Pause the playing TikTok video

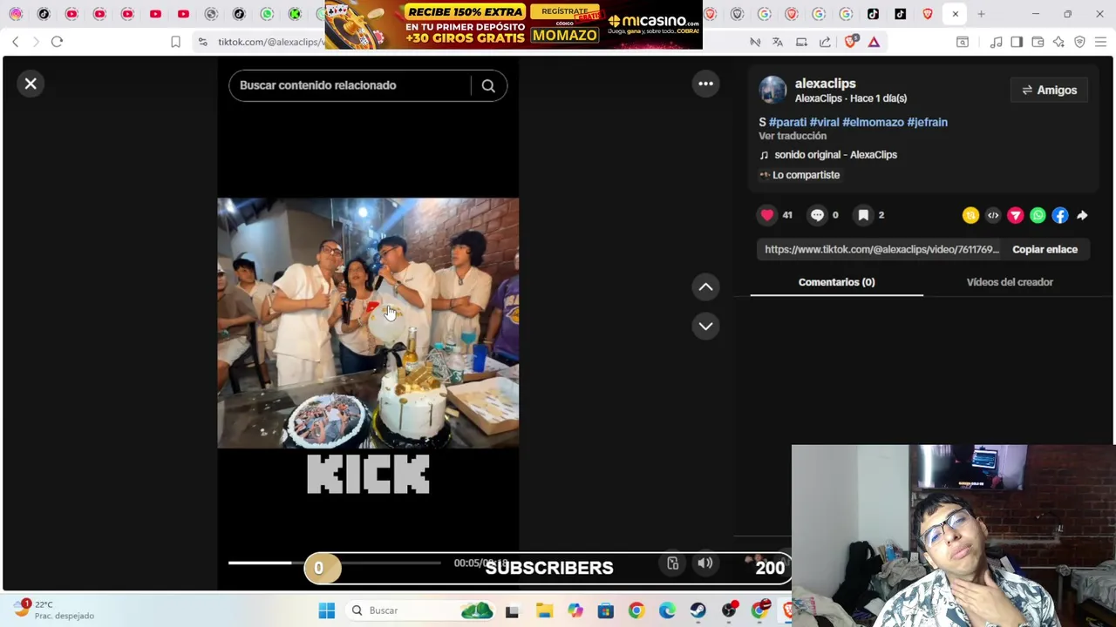(x=368, y=323)
